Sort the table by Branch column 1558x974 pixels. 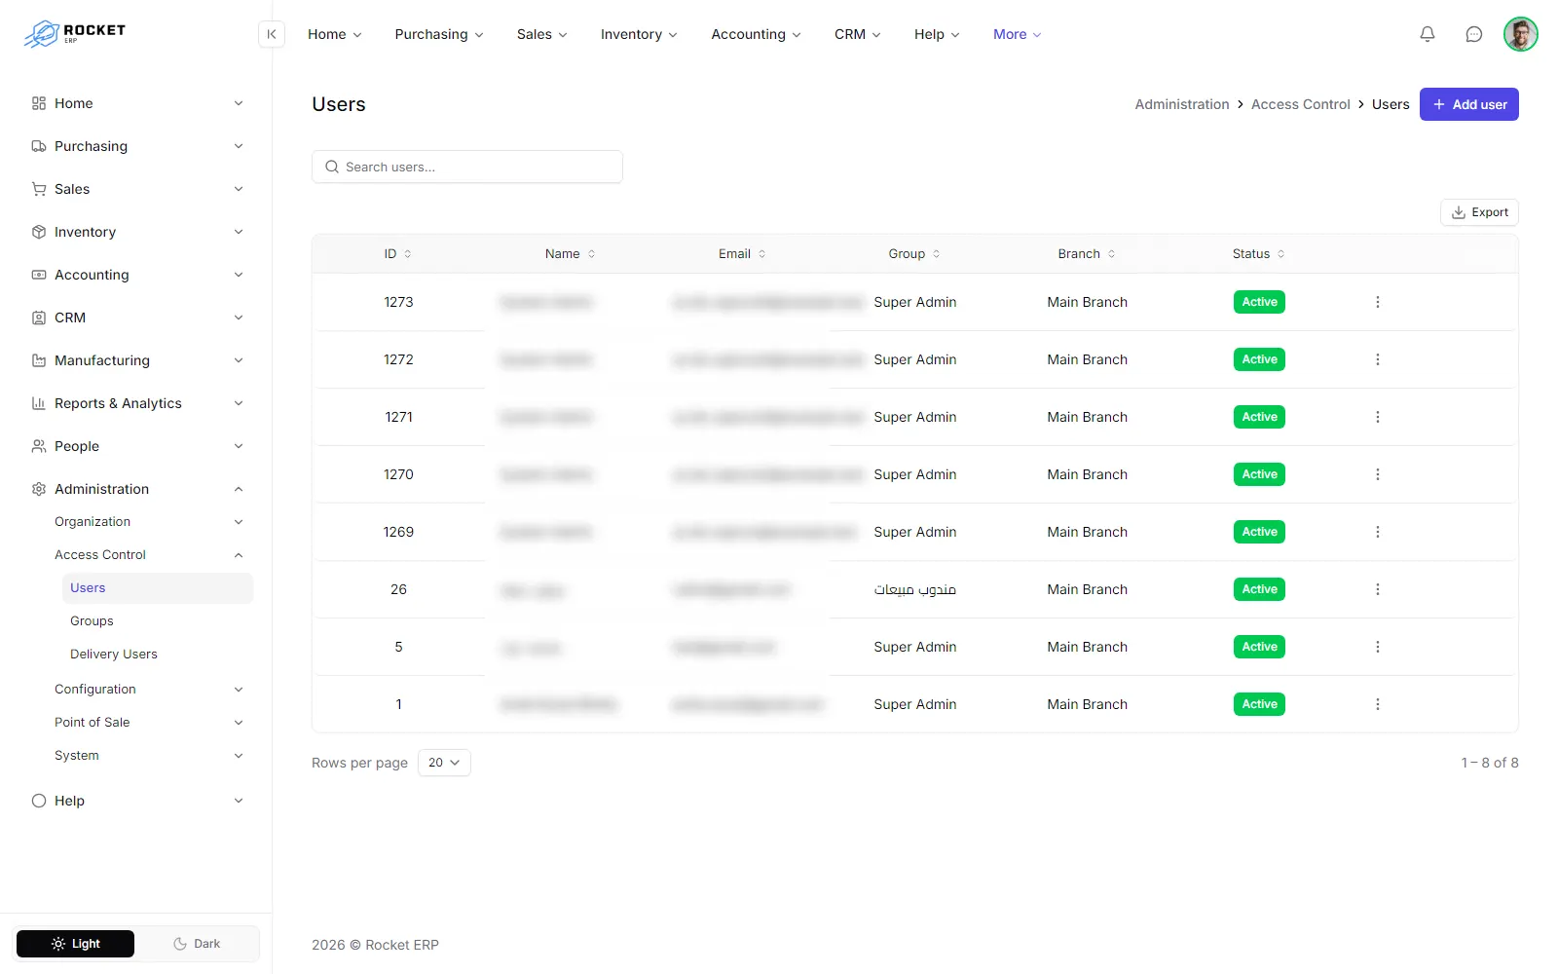pos(1087,254)
